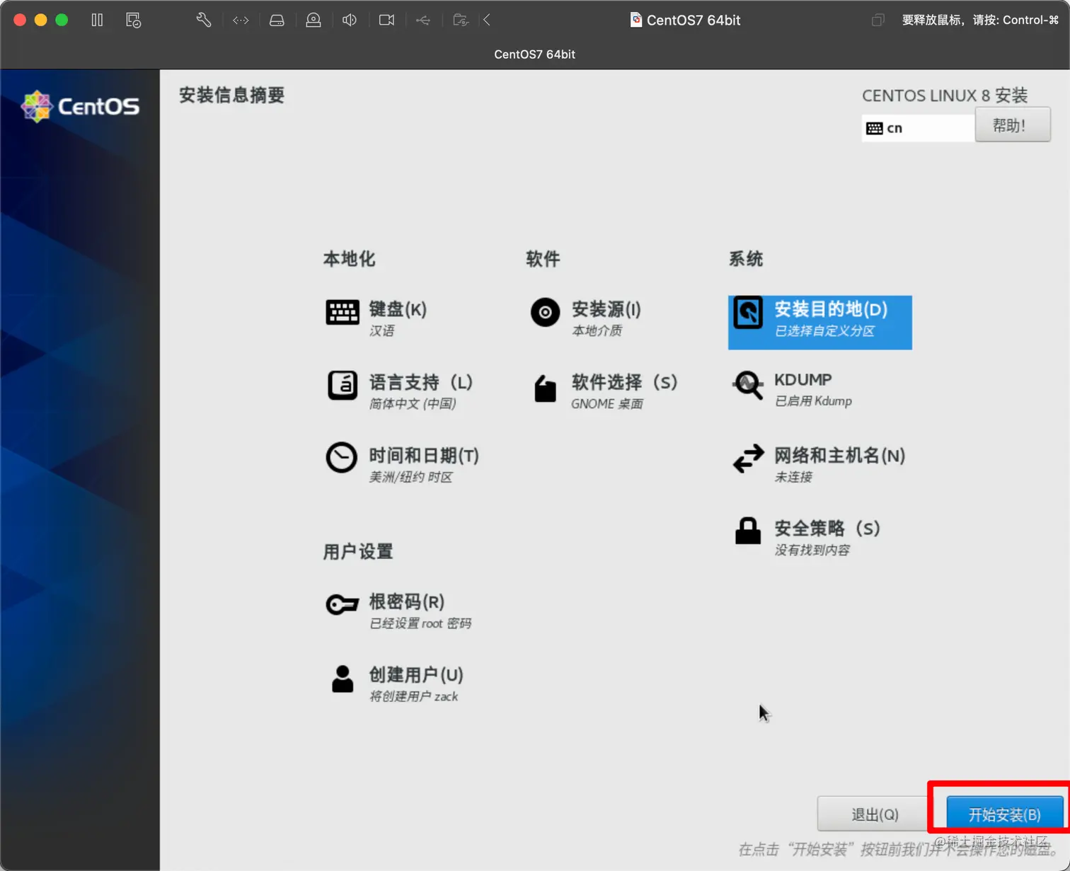Click the Installation Source disc icon
The height and width of the screenshot is (871, 1070).
545,312
